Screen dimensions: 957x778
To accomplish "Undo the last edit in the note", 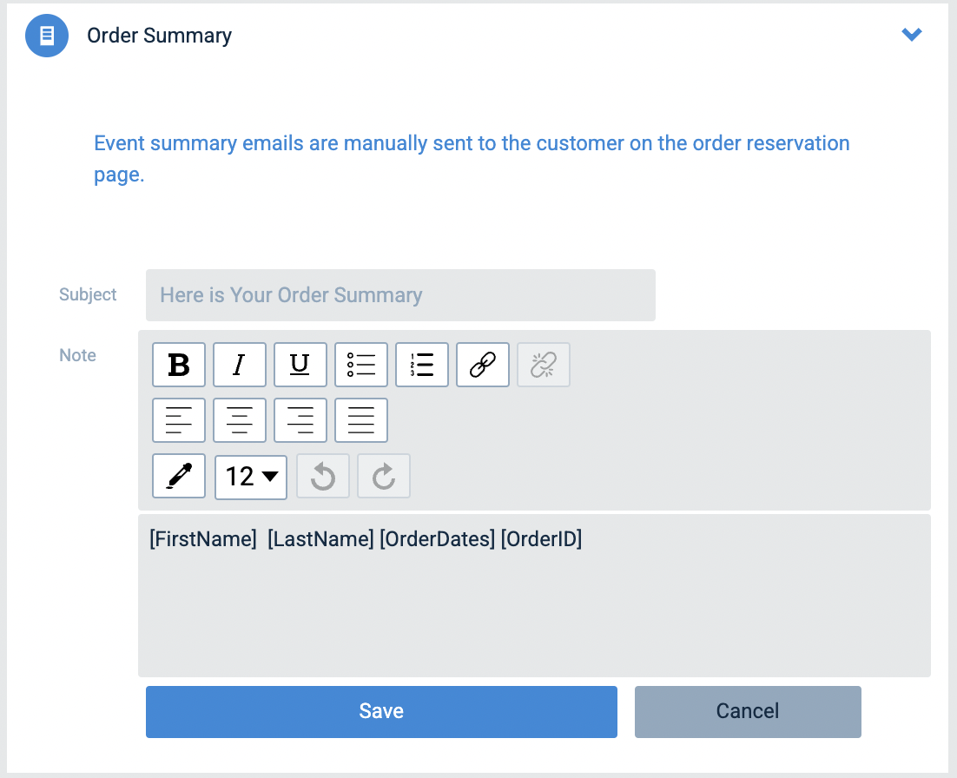I will tap(323, 476).
